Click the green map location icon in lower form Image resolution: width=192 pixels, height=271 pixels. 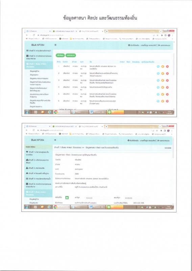click(67, 197)
